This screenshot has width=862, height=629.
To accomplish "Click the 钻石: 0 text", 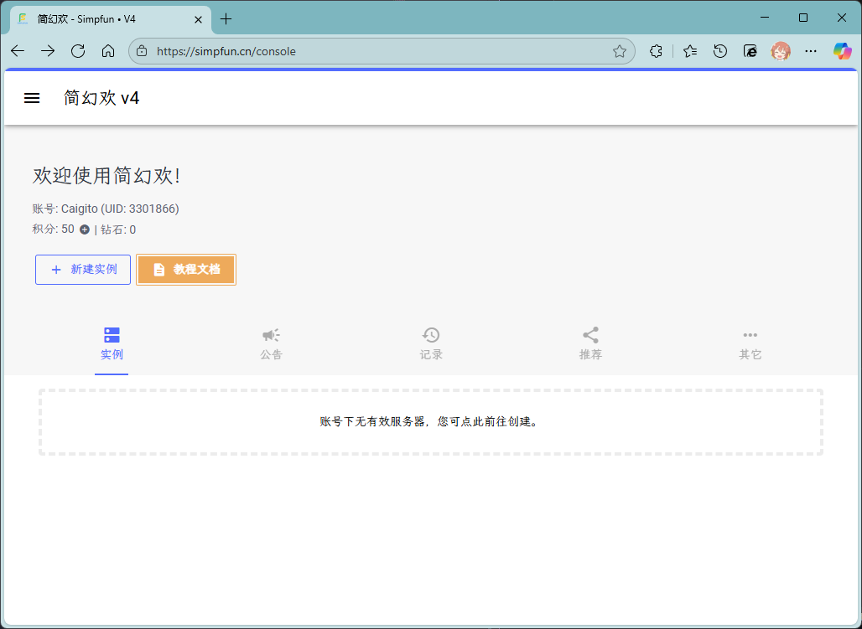I will click(118, 229).
